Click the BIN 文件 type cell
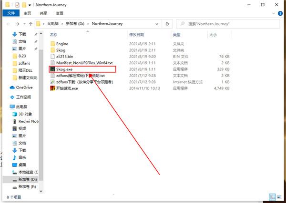The width and height of the screenshot is (286, 203). pos(180,57)
